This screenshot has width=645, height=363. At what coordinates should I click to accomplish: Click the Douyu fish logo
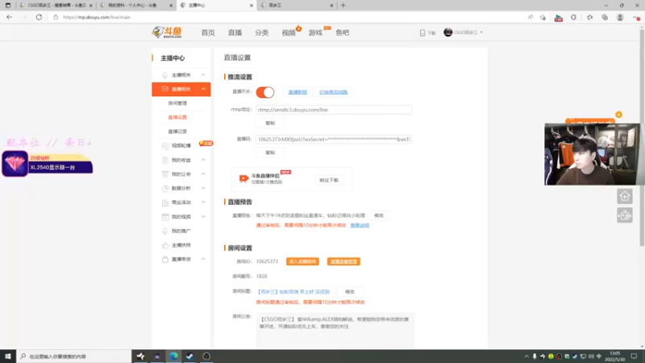point(167,32)
